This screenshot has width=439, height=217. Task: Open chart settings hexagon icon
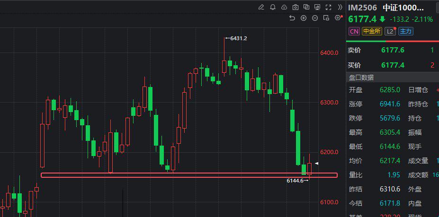coord(338,18)
